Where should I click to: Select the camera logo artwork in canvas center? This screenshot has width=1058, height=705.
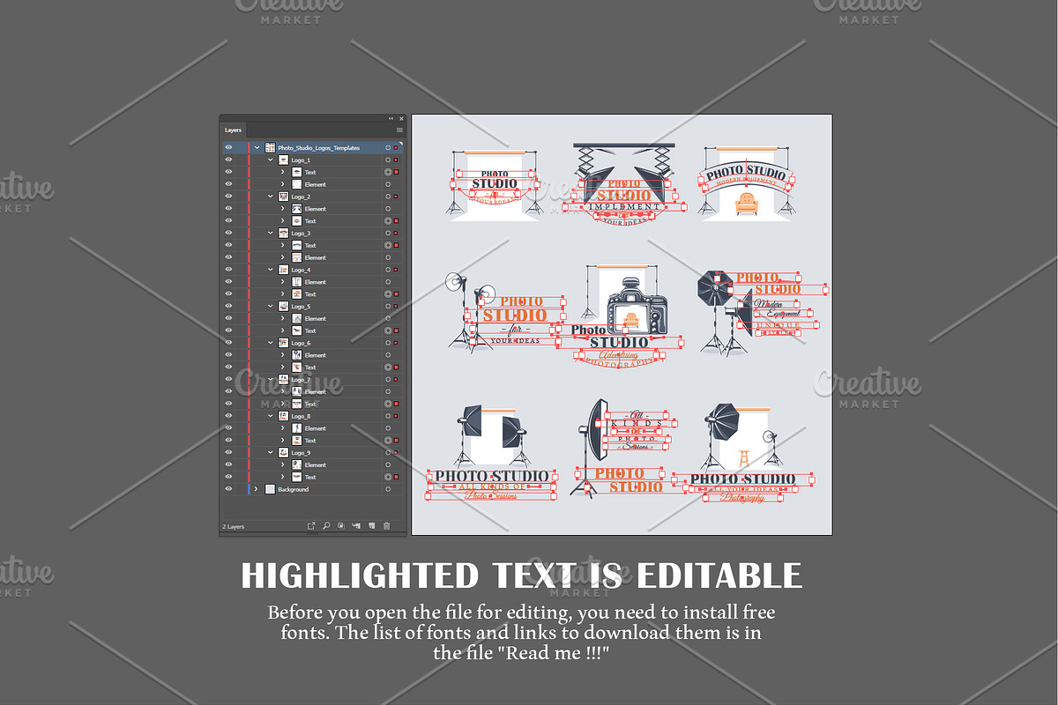(637, 307)
